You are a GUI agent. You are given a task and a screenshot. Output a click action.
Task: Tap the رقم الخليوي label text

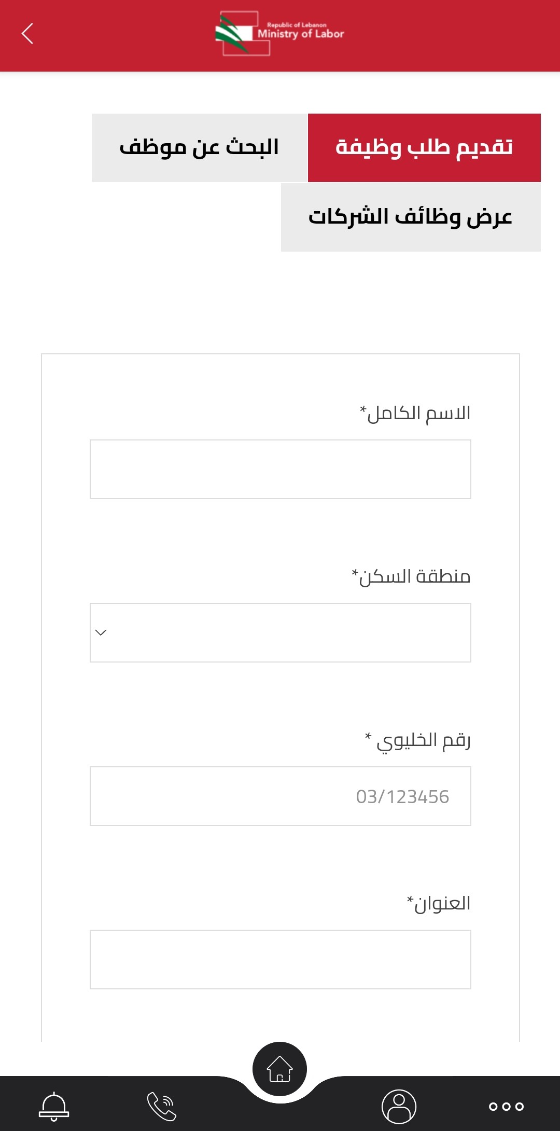(x=418, y=740)
